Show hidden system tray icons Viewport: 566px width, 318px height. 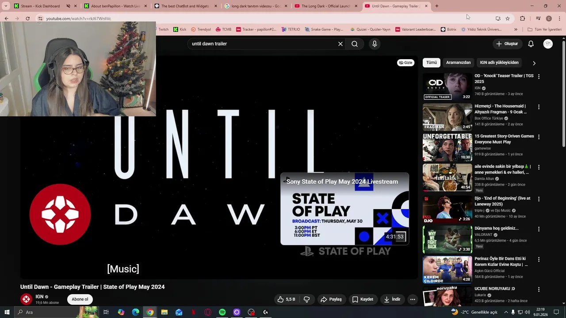(x=506, y=312)
